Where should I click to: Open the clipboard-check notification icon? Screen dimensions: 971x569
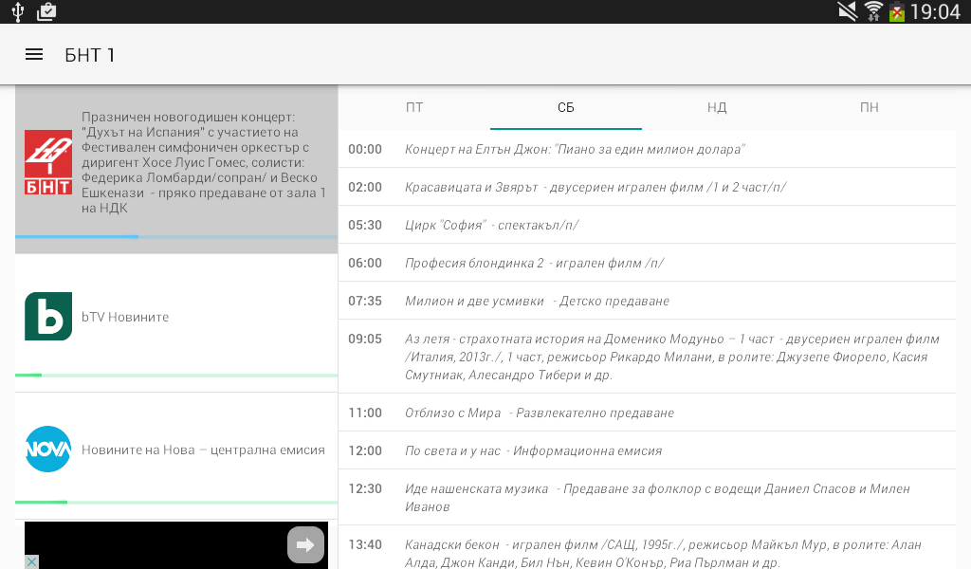pyautogui.click(x=46, y=11)
